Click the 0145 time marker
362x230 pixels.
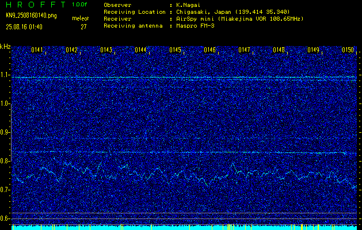tap(175, 50)
